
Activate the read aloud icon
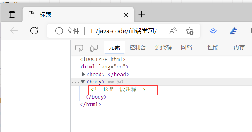pyautogui.click(x=173, y=31)
